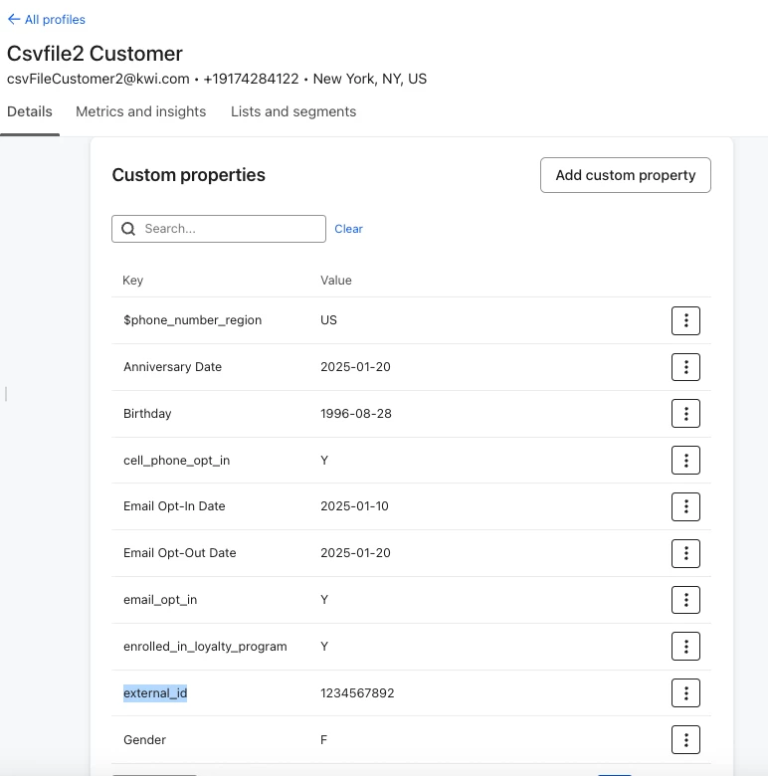Focus the custom properties search field

click(231, 229)
